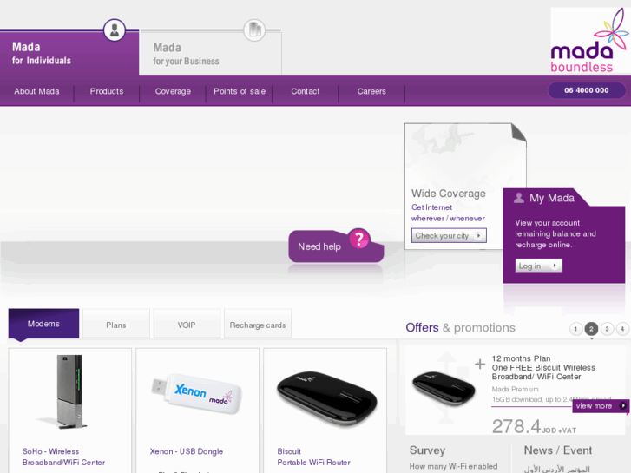
Task: Open the Coverage menu item
Action: pos(173,91)
